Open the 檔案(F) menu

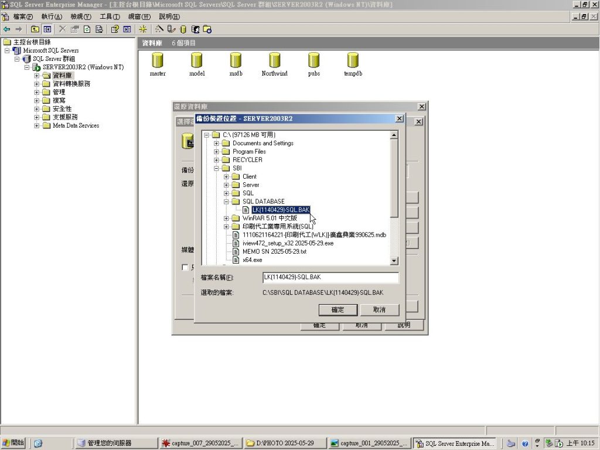click(23, 16)
